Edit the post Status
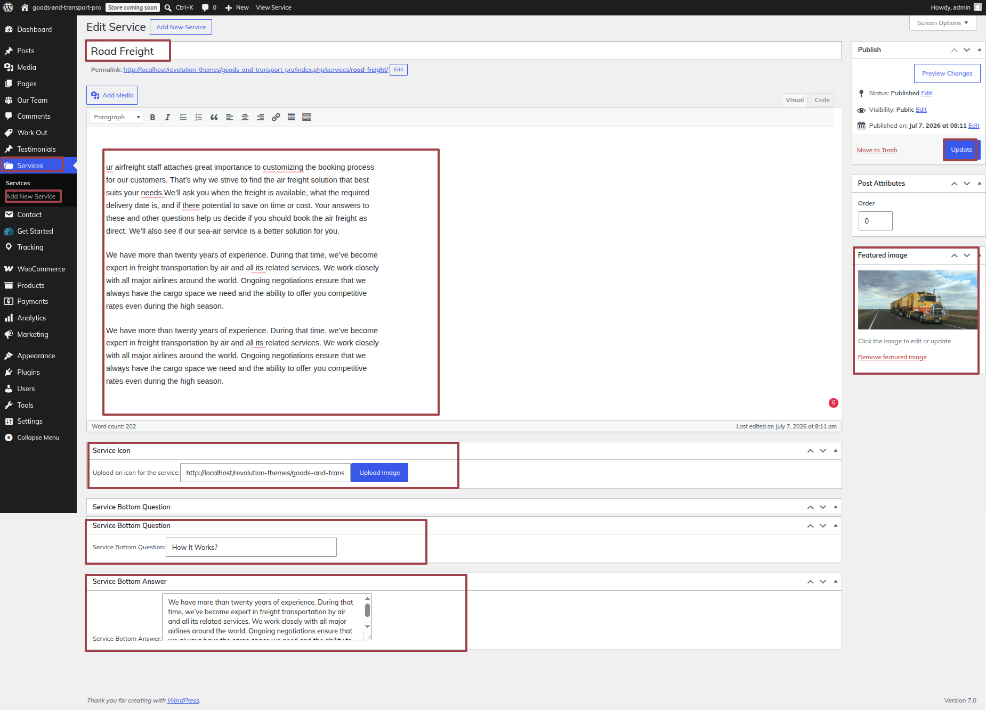986x710 pixels. 926,93
